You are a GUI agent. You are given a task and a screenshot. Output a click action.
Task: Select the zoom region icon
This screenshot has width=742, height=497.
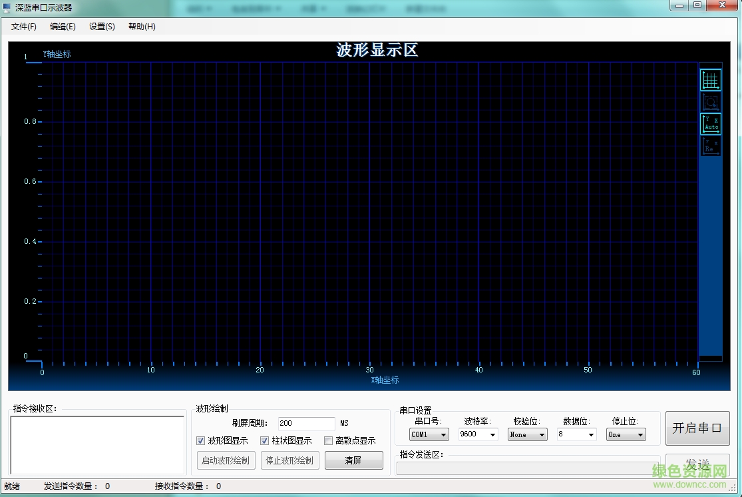[x=710, y=102]
